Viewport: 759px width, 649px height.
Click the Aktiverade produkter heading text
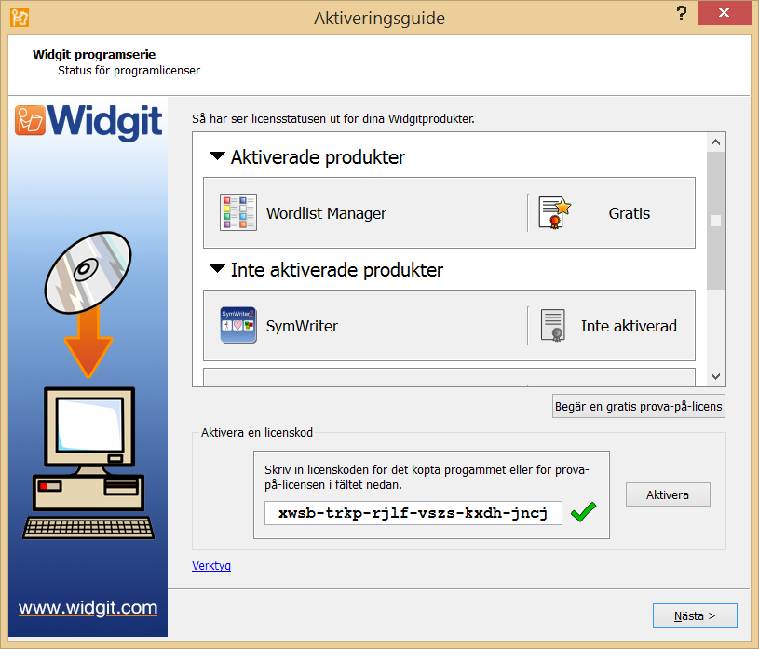click(318, 157)
